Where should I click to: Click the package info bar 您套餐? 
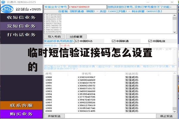110,11
